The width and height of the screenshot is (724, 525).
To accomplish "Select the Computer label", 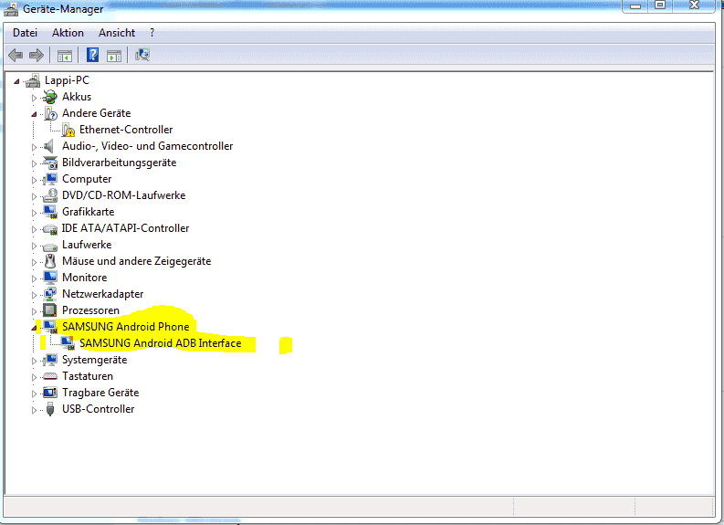I will [87, 179].
